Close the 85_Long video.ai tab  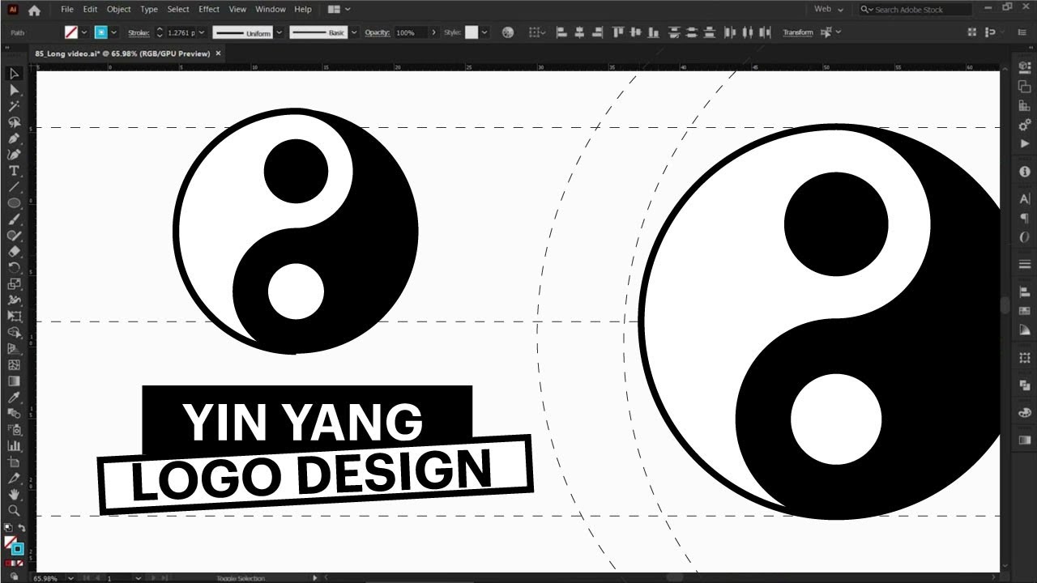pyautogui.click(x=218, y=53)
